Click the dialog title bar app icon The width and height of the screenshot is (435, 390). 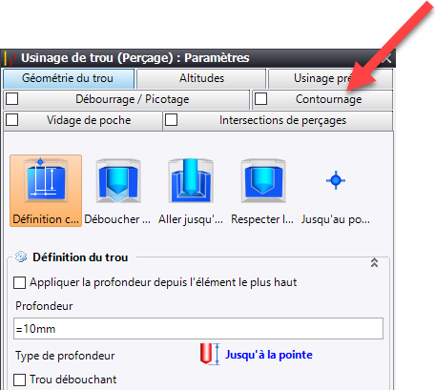[10, 58]
